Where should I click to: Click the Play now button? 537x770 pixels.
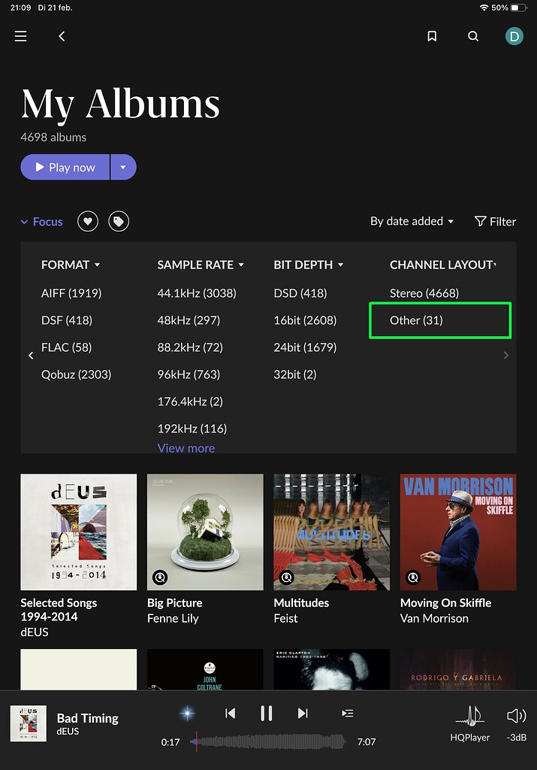click(x=65, y=167)
